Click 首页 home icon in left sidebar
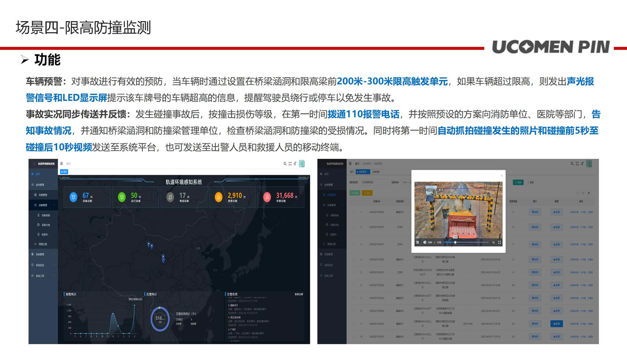This screenshot has height=353, width=627. (x=32, y=174)
